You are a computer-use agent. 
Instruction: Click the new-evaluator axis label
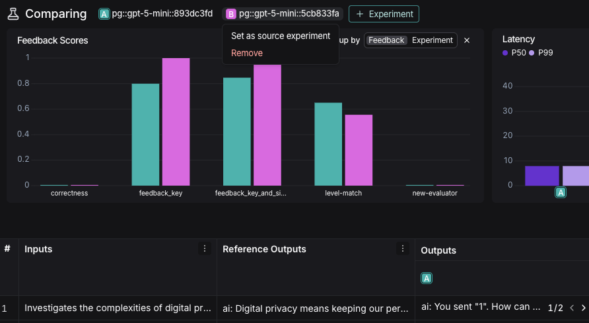[434, 193]
